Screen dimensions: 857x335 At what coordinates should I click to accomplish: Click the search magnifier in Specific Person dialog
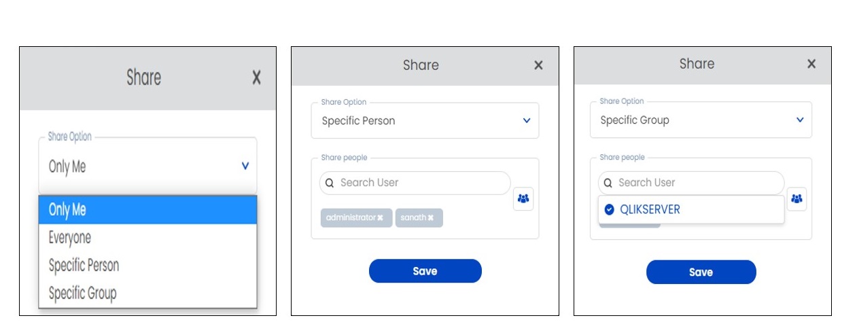coord(330,183)
